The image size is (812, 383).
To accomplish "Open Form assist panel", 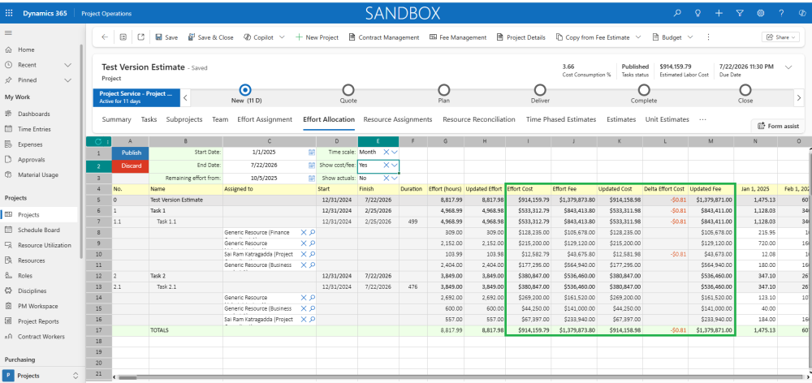I will click(779, 126).
